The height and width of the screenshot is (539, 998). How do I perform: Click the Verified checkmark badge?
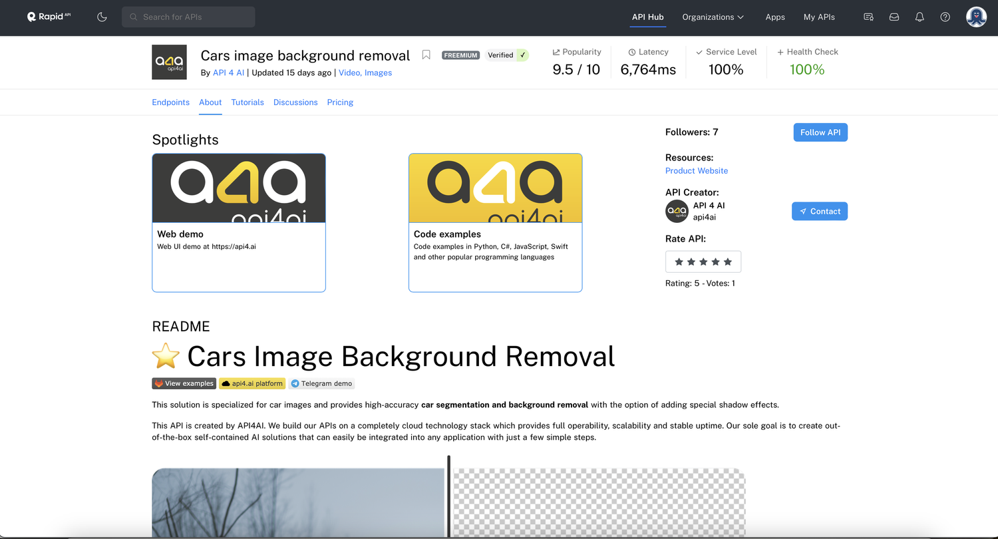tap(507, 55)
